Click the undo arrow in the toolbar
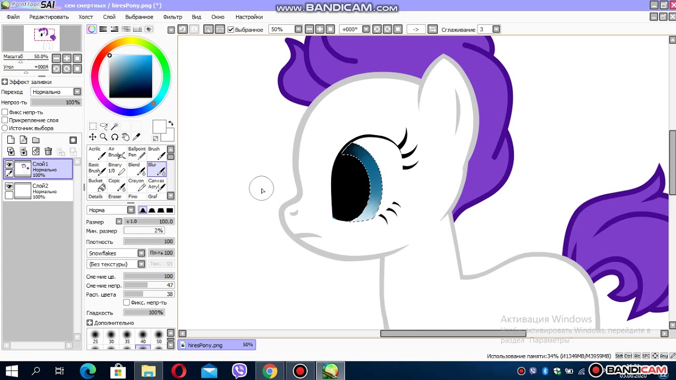This screenshot has width=676, height=380. (183, 30)
